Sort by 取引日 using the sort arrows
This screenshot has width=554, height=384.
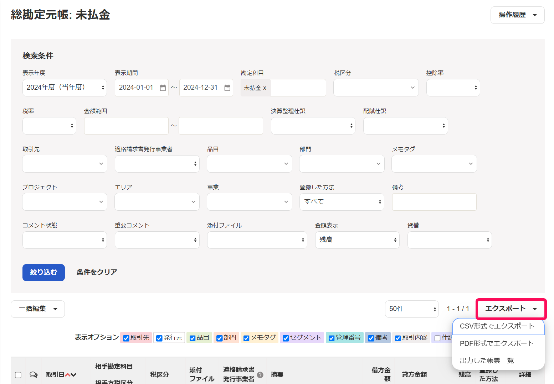[71, 375]
